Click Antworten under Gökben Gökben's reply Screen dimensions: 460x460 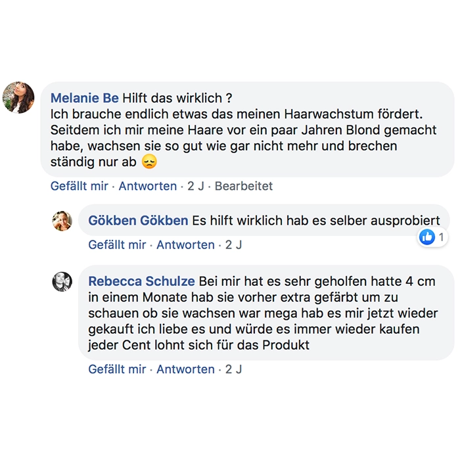click(185, 245)
